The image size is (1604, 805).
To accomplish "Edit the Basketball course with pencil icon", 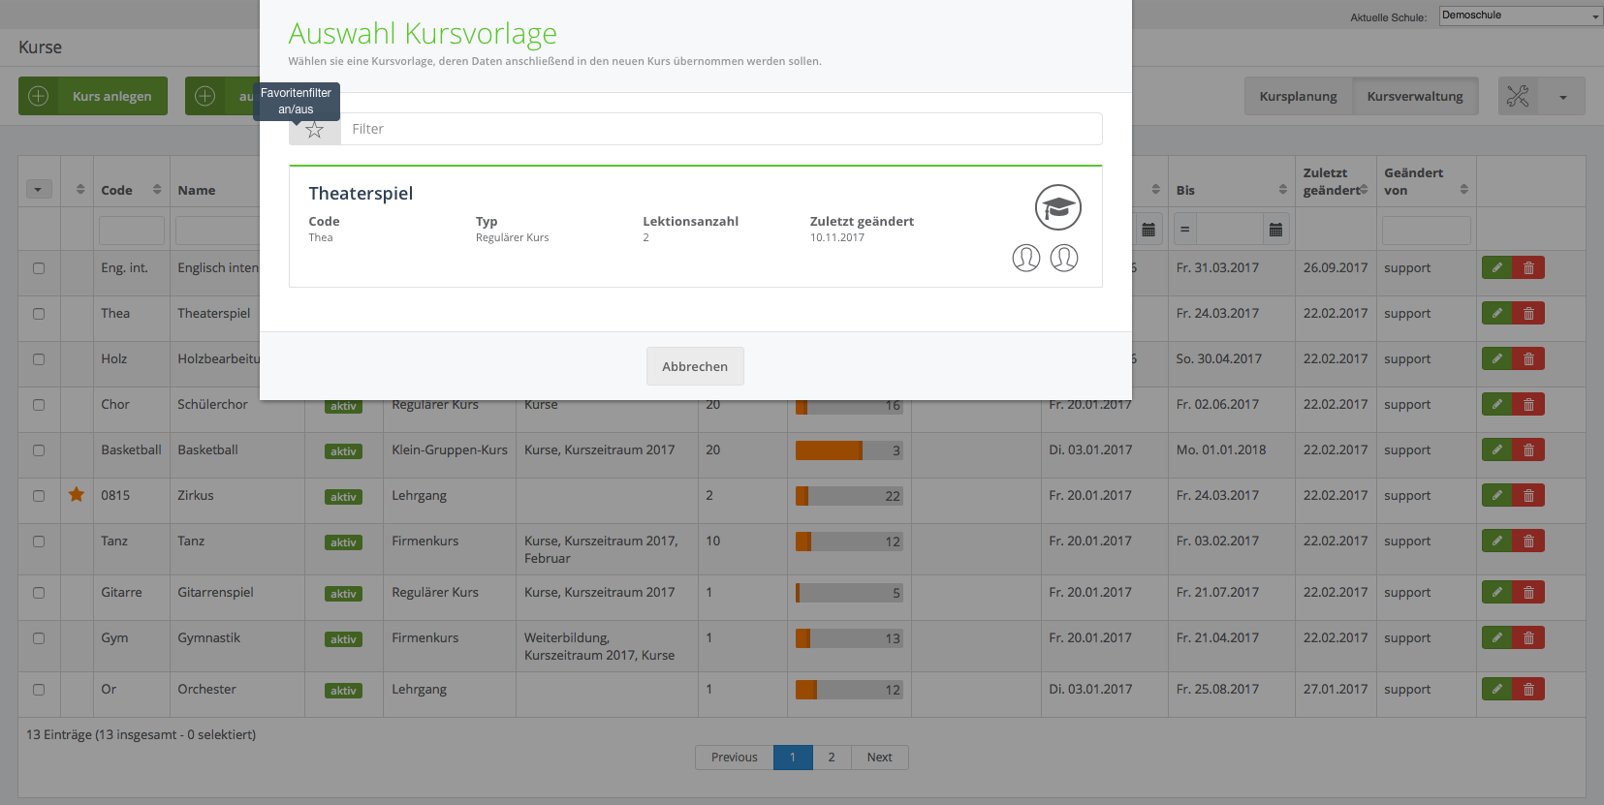I will pos(1497,449).
